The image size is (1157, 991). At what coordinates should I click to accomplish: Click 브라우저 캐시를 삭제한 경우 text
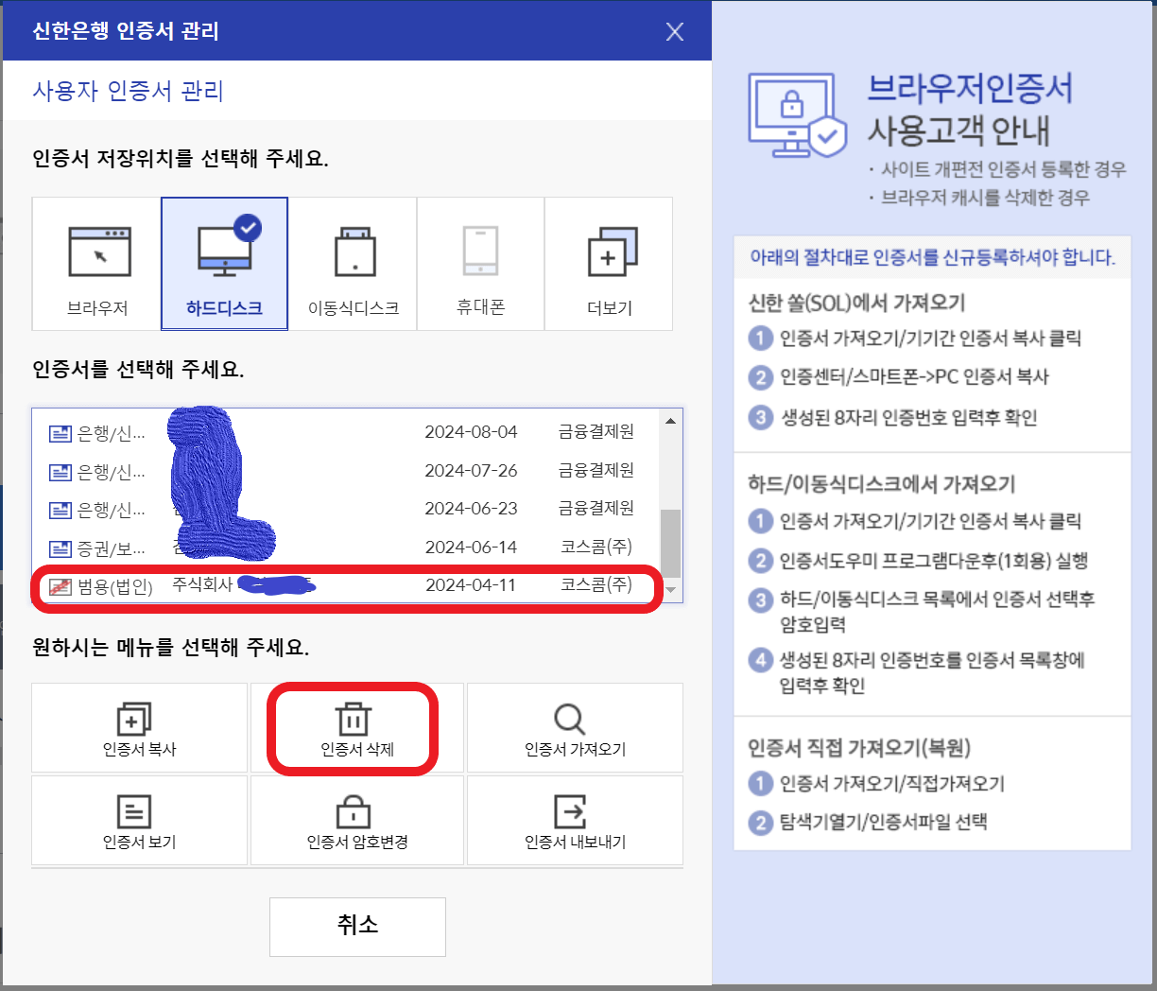(x=985, y=198)
